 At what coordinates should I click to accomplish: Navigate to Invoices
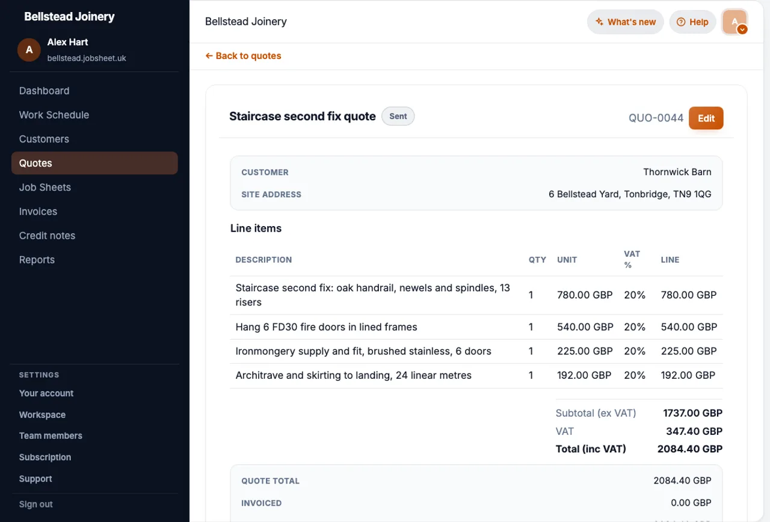[x=94, y=211]
